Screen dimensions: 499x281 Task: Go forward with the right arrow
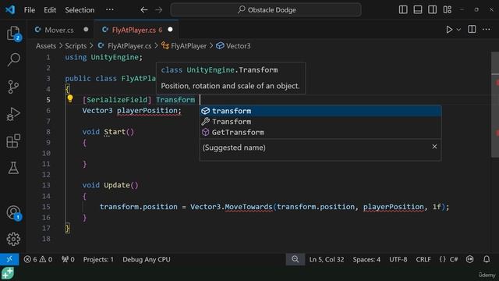(158, 10)
